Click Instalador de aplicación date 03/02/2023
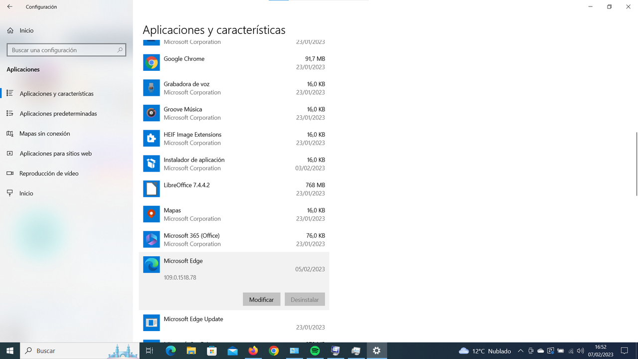 310,168
